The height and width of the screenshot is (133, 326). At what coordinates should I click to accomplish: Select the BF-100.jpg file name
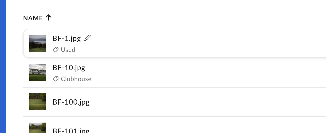point(71,102)
